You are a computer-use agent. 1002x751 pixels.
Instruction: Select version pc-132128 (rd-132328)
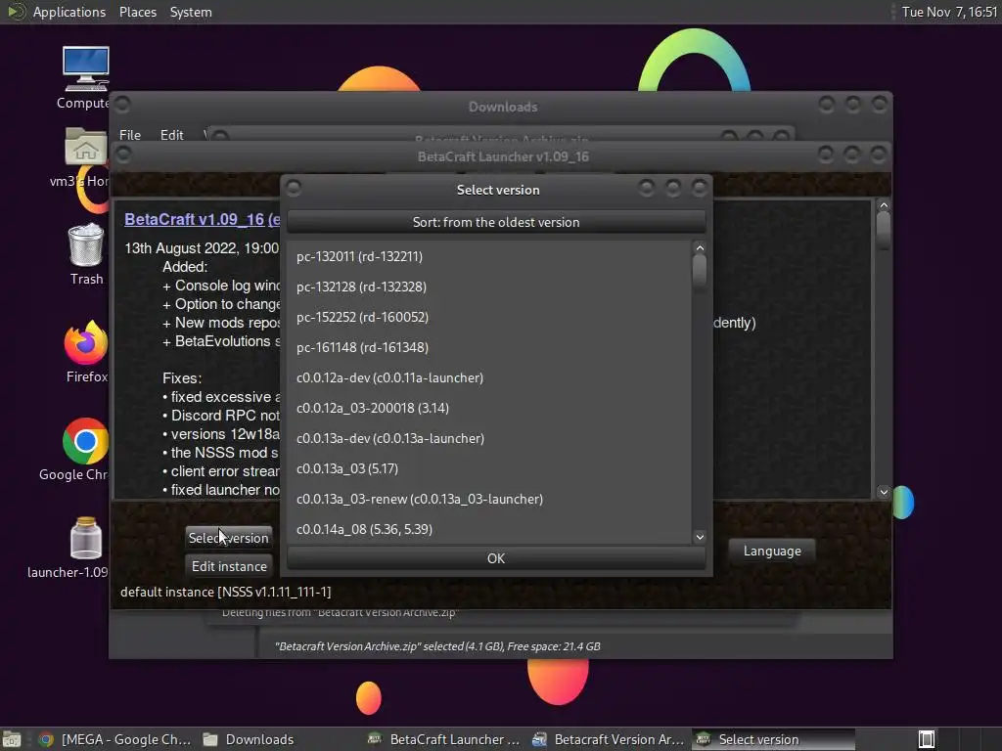[489, 287]
